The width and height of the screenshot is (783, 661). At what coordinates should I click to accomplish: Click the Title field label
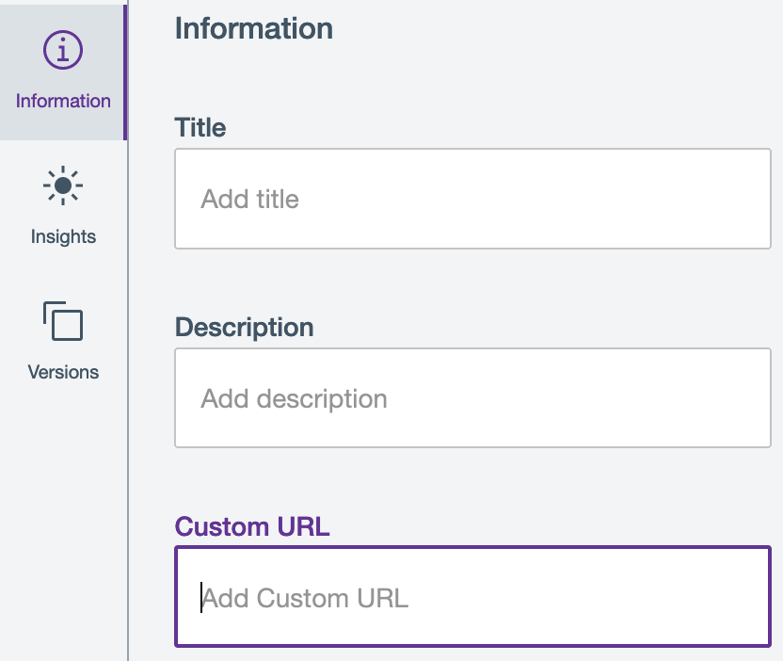[x=200, y=128]
